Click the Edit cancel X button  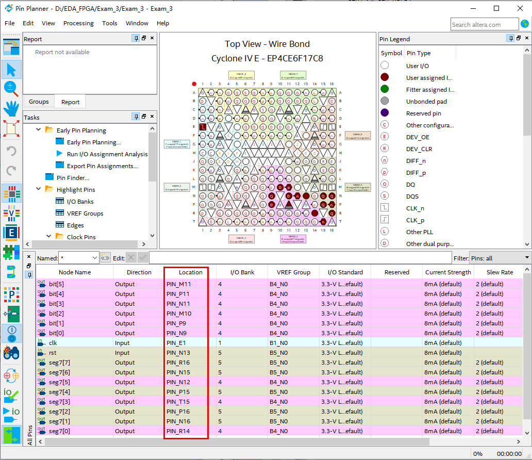click(131, 258)
